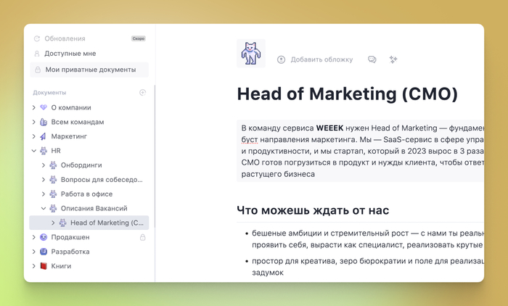This screenshot has height=306, width=508.
Task: Expand the Онбординги subfolder arrow
Action: point(43,165)
